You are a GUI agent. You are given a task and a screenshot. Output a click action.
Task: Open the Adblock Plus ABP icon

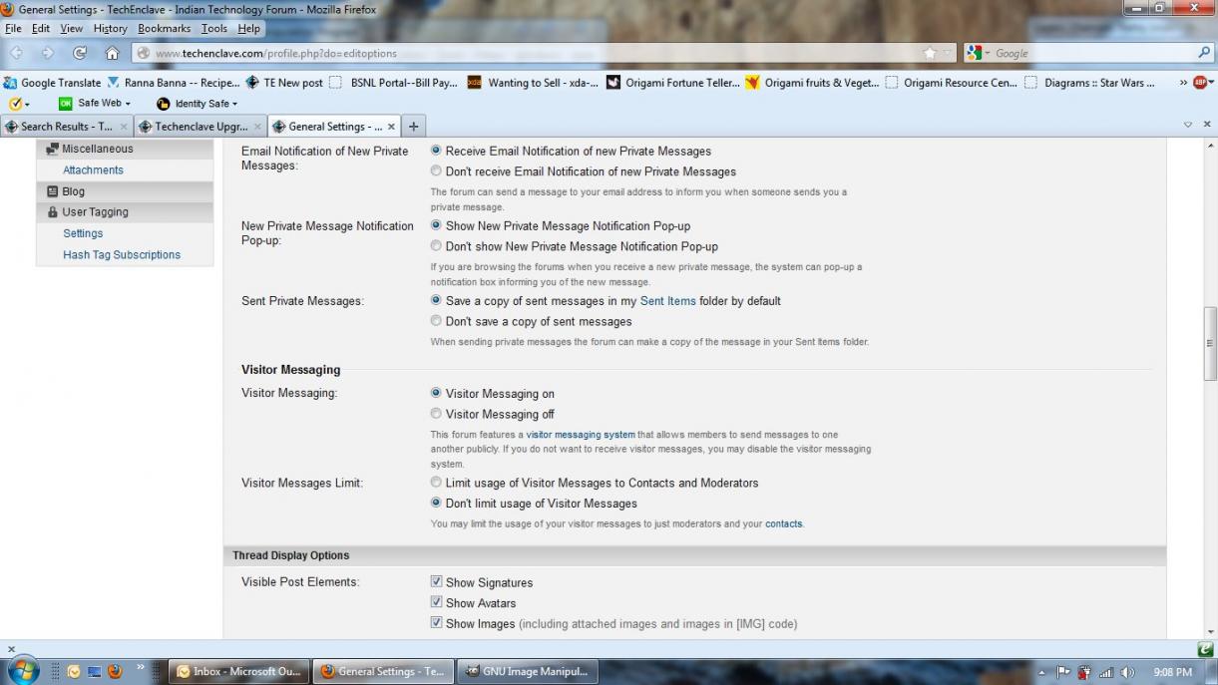(1202, 83)
